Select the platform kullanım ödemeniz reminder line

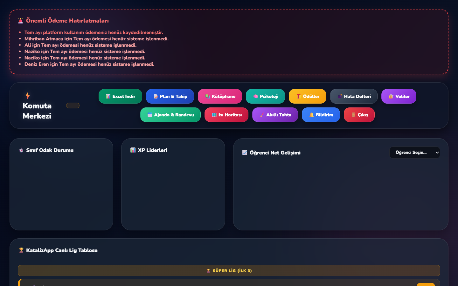(x=94, y=32)
